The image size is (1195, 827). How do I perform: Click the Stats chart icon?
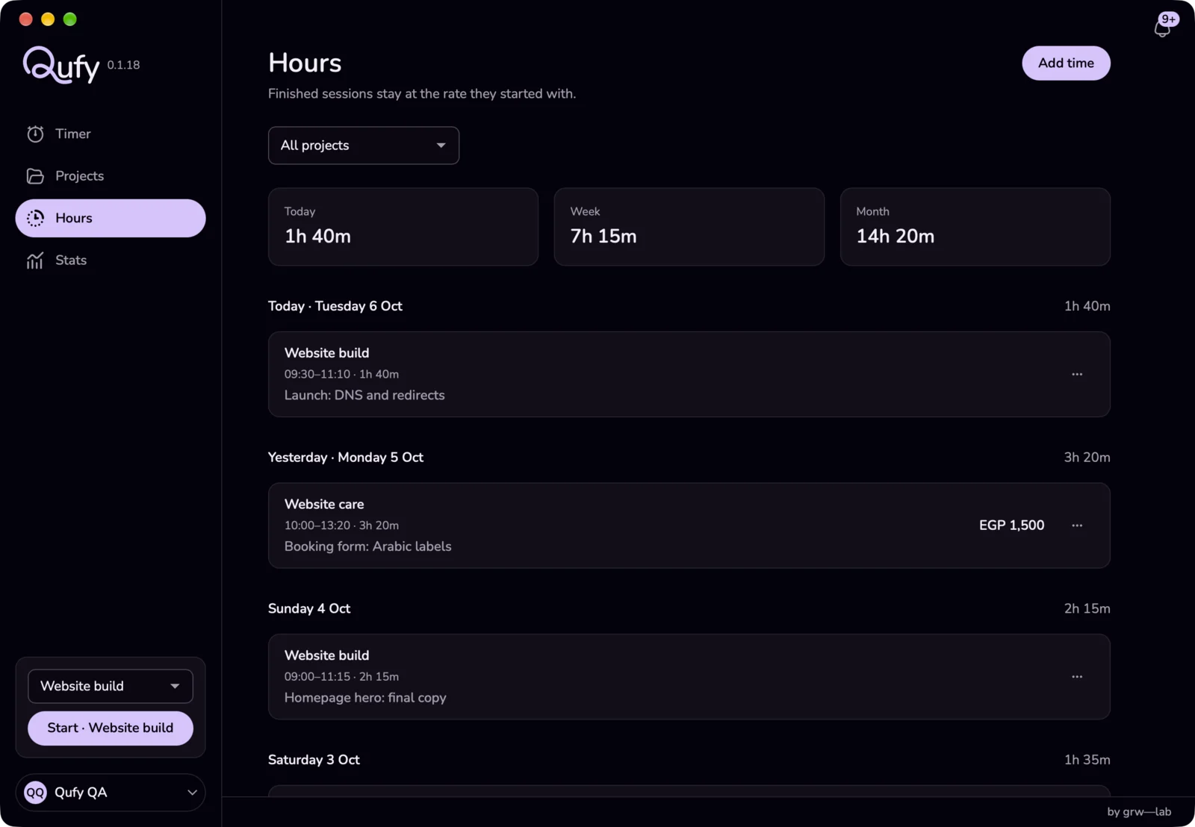tap(35, 260)
